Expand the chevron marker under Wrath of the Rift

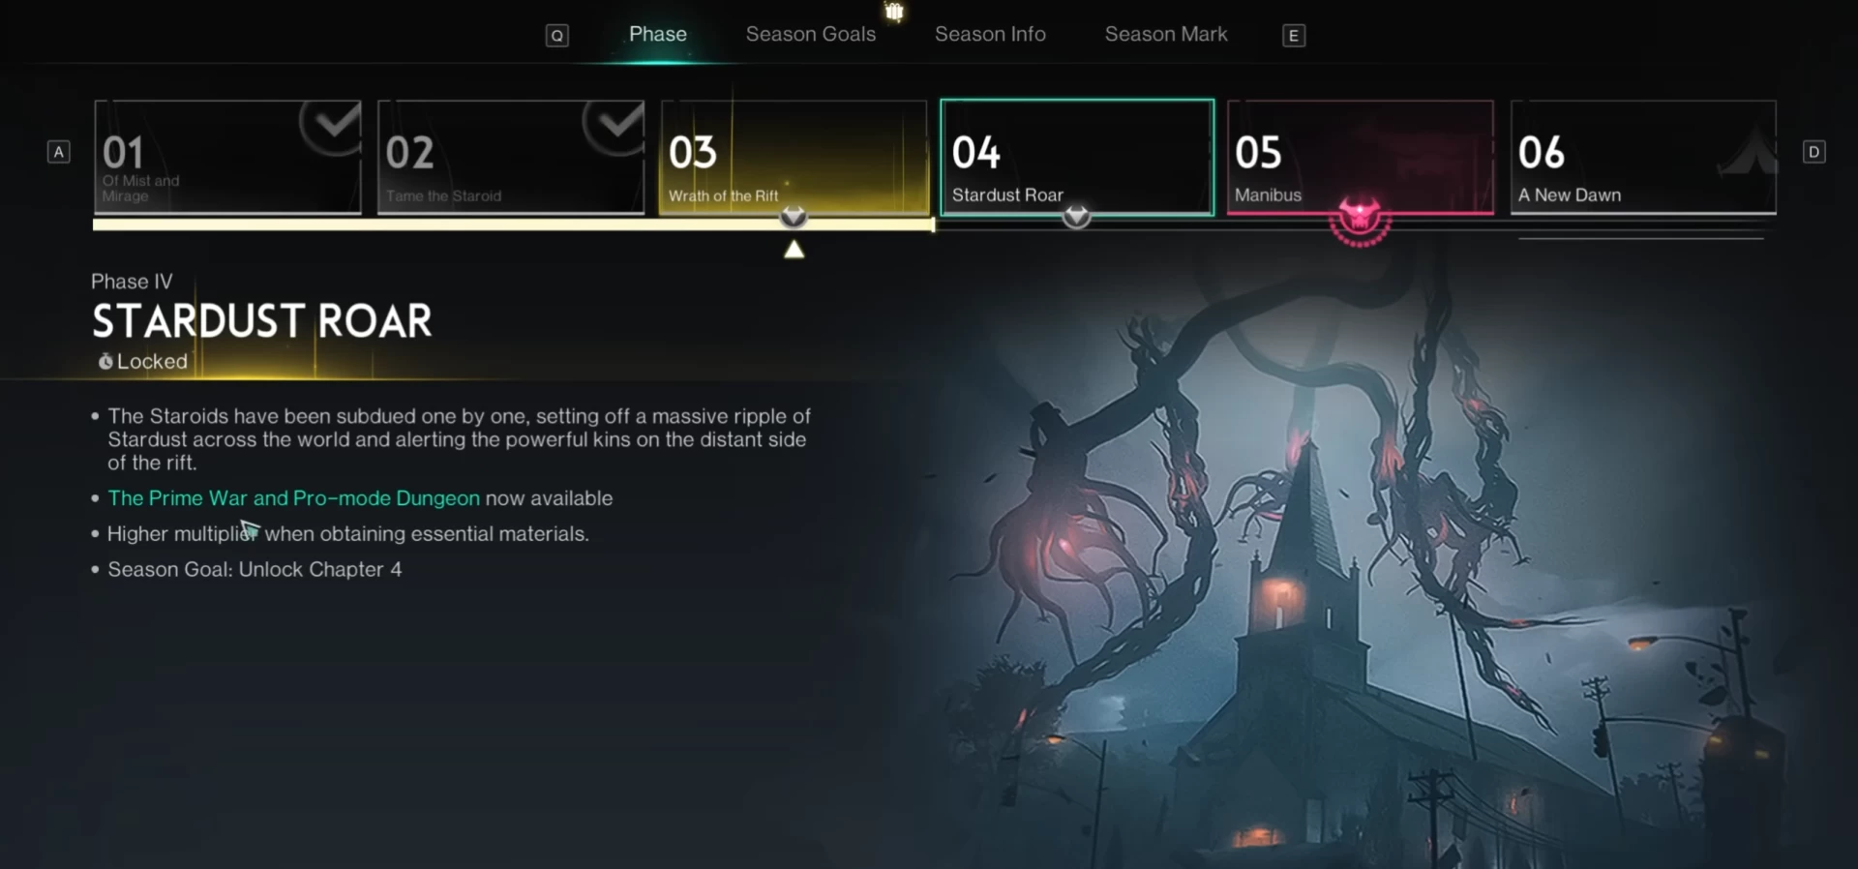coord(794,217)
